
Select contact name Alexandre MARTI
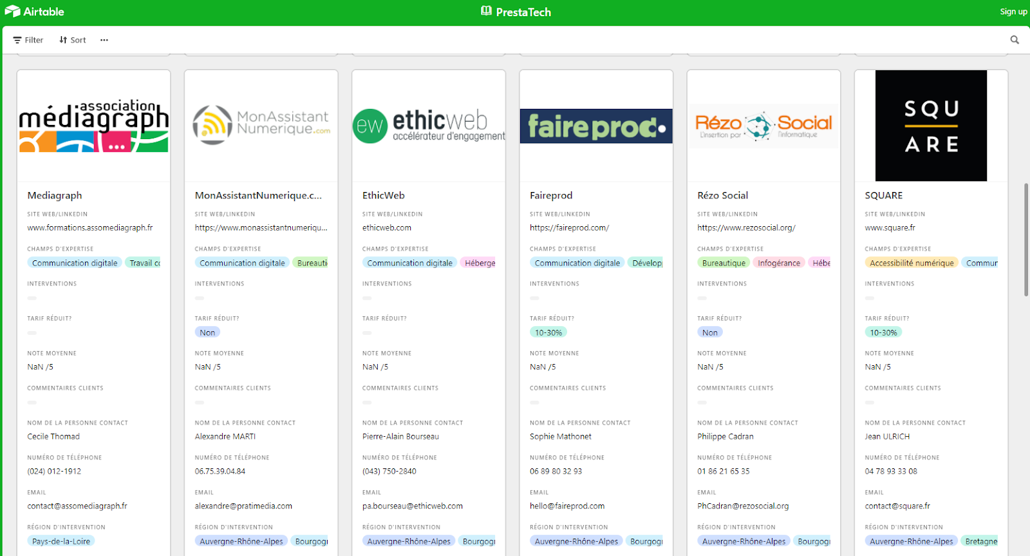(225, 436)
